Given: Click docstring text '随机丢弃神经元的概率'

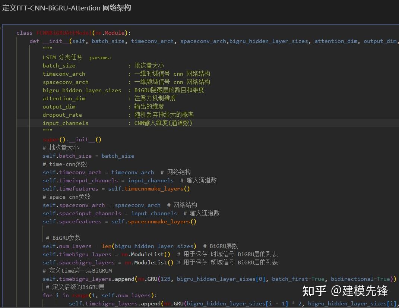Looking at the screenshot, I should point(164,114).
